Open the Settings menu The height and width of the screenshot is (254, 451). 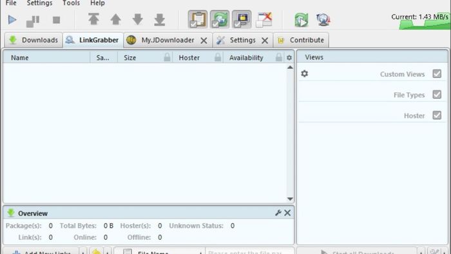tap(40, 3)
